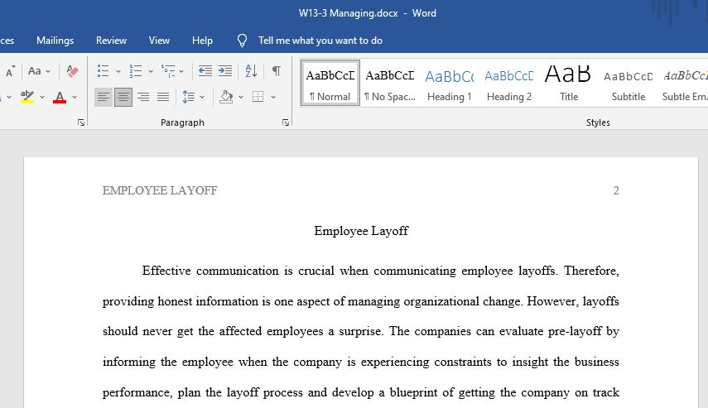Click the Line and Paragraph Spacing icon
Screen dimensions: 708x408
(189, 97)
